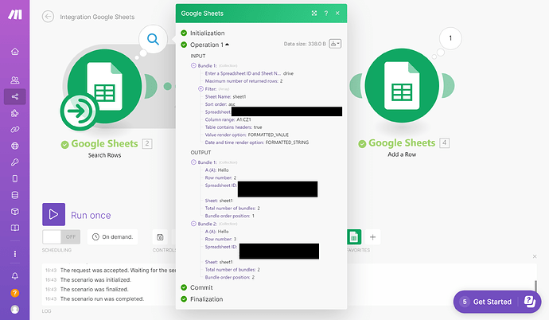Go back with the arrow button
549x320 pixels.
coord(48,17)
